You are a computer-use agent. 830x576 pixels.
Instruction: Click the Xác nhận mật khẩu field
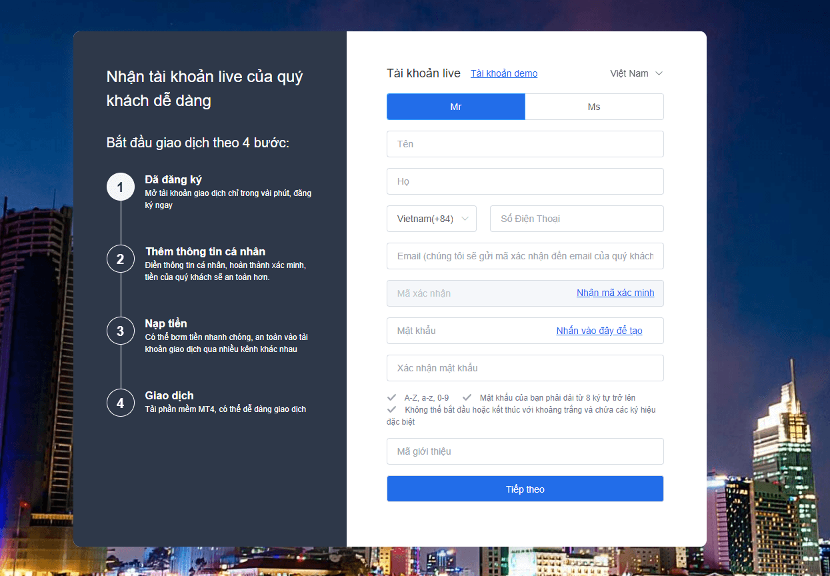tap(525, 368)
